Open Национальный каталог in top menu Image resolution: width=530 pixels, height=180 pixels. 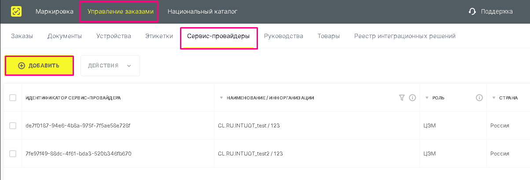[x=202, y=12]
